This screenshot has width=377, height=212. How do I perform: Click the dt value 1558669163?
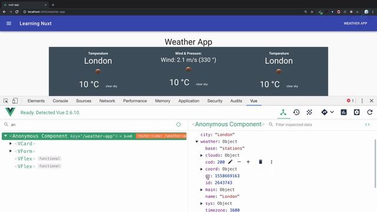point(227,175)
